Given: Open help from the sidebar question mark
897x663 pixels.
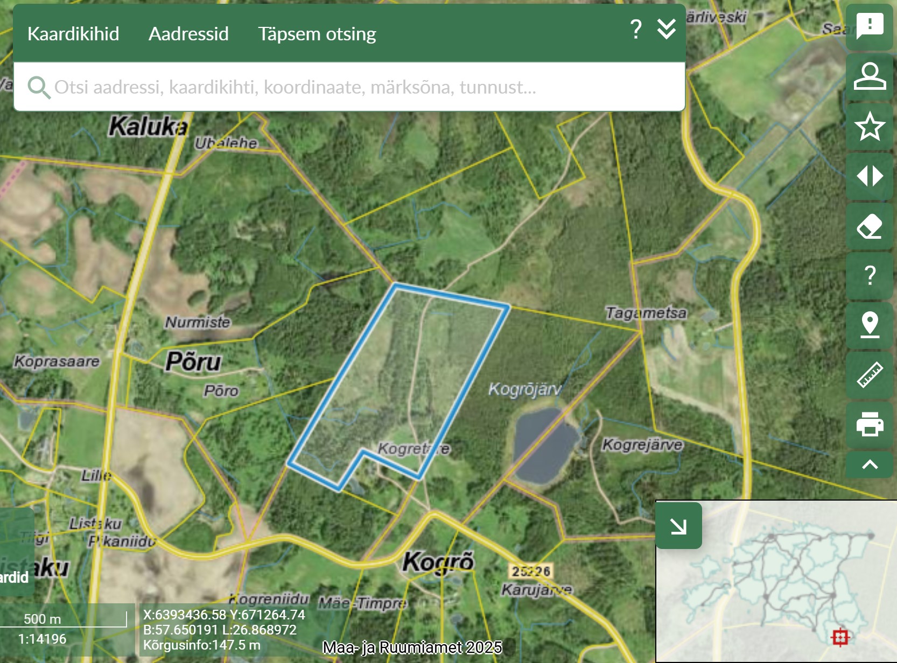Looking at the screenshot, I should 870,276.
